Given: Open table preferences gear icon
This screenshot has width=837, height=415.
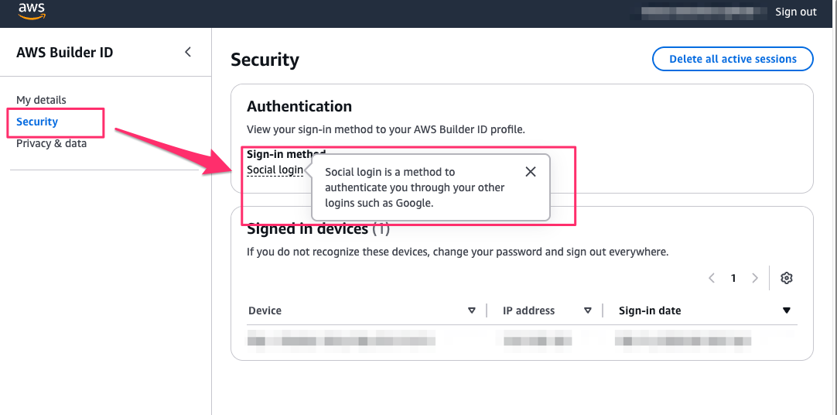Looking at the screenshot, I should pyautogui.click(x=787, y=279).
